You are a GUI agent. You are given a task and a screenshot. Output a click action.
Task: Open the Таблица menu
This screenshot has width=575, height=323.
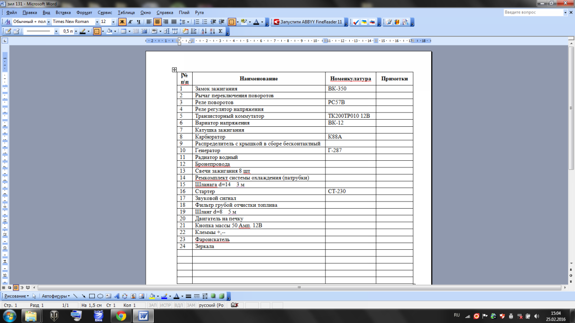tap(126, 11)
